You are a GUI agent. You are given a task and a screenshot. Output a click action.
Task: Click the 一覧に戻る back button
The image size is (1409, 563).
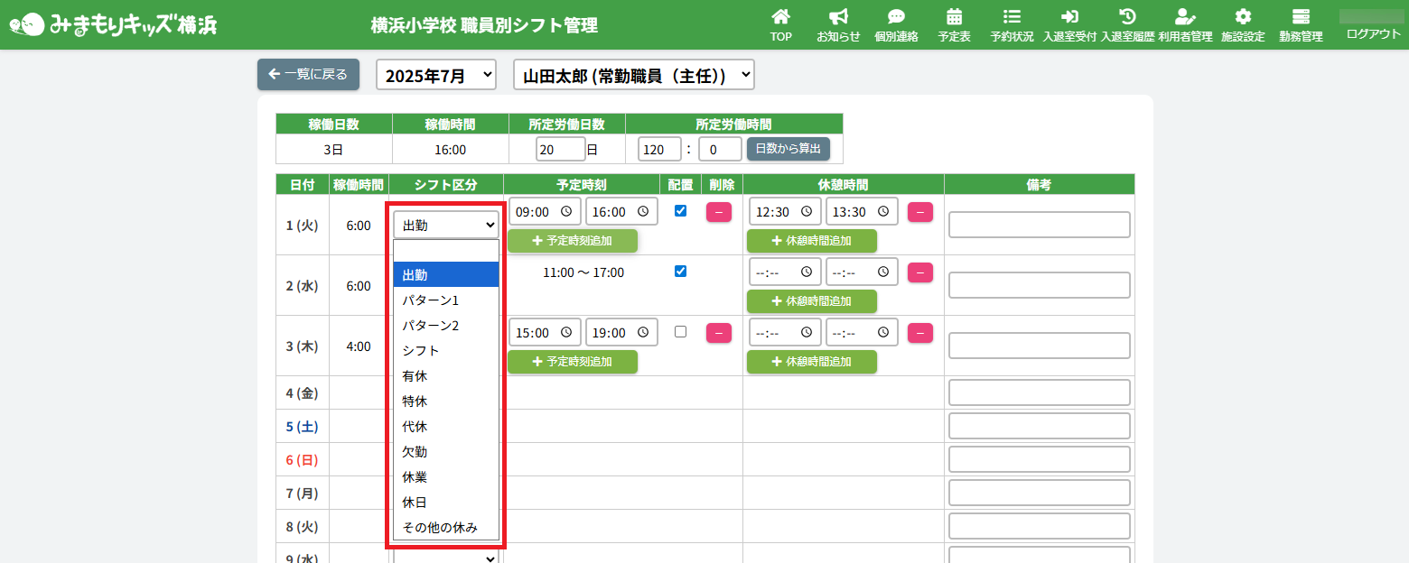(308, 75)
